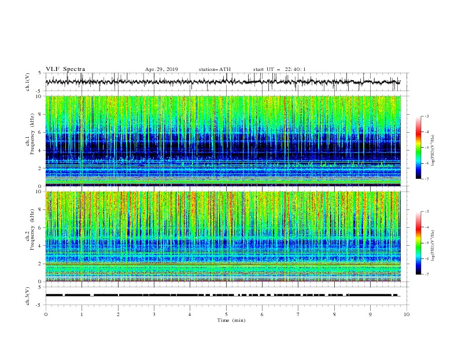This screenshot has height=353, width=458.
Task: Click the ch.1 spectrogram color scale bar
Action: coord(418,148)
